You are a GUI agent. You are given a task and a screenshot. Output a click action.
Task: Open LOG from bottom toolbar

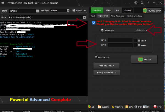tap(129, 107)
